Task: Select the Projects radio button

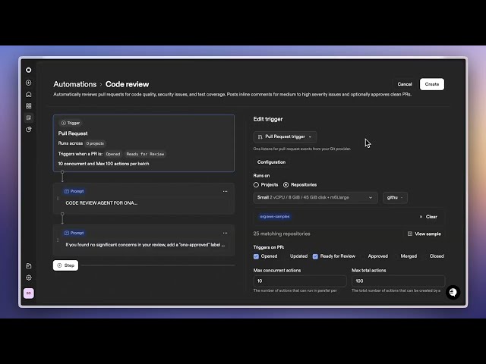Action: point(256,185)
